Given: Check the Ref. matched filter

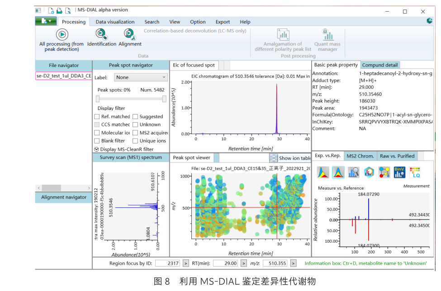Looking at the screenshot, I should click(x=97, y=116).
